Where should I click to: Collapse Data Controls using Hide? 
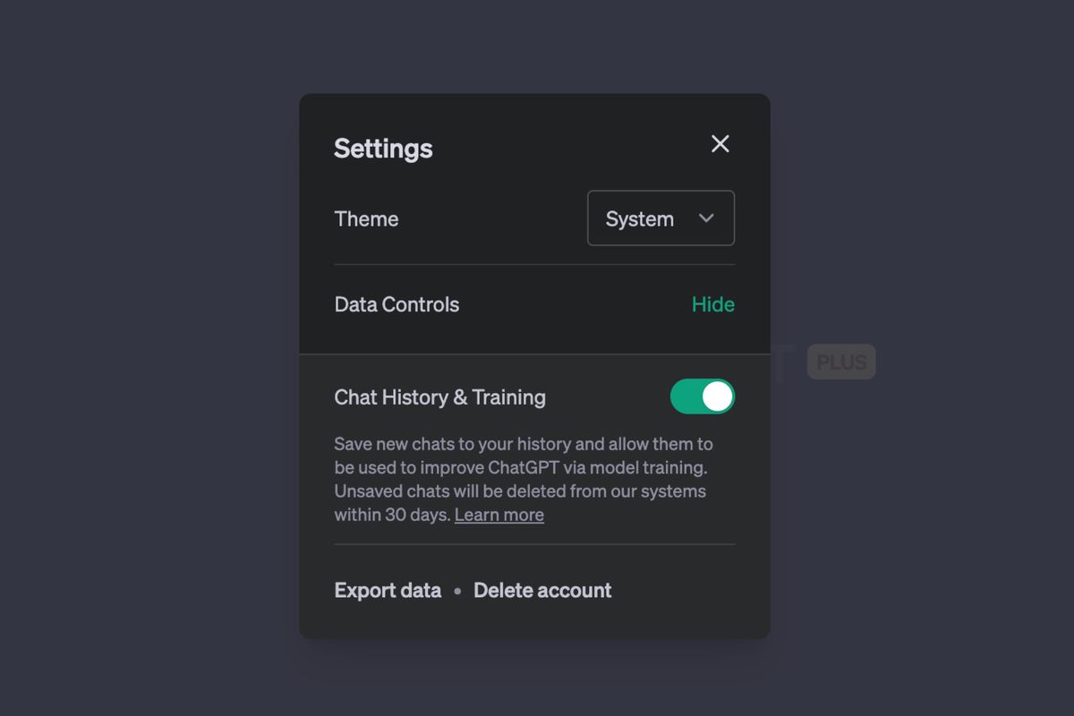pyautogui.click(x=712, y=304)
